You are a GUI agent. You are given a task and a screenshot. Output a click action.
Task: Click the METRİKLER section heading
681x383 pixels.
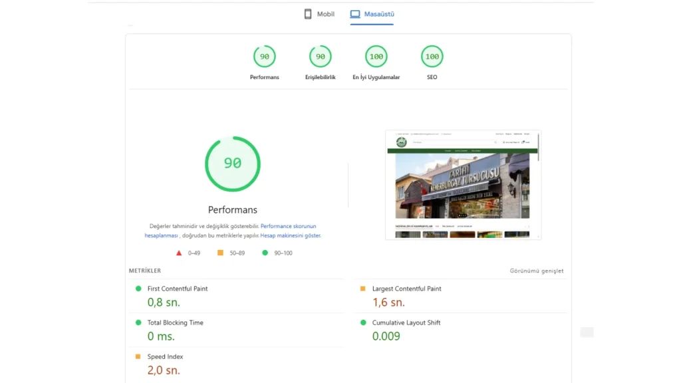tap(145, 271)
